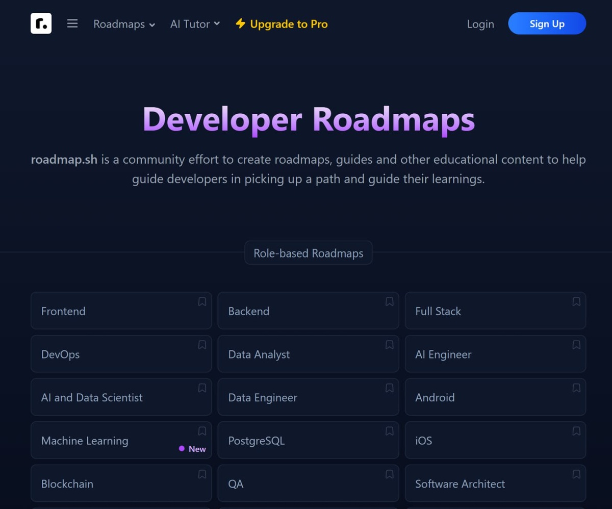
Task: Open the Data Engineer roadmap card
Action: click(308, 397)
